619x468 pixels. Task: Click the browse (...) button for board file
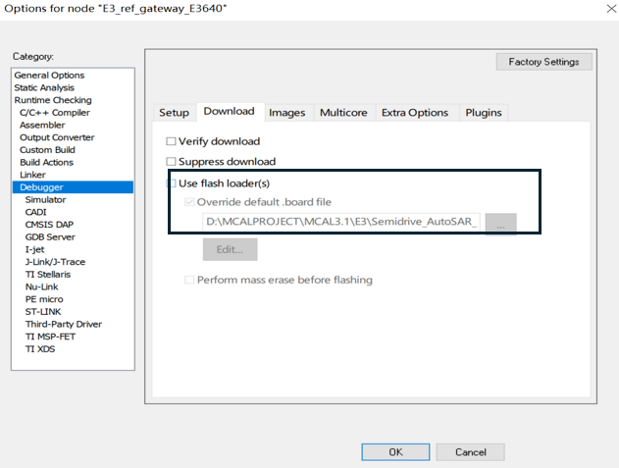[500, 223]
